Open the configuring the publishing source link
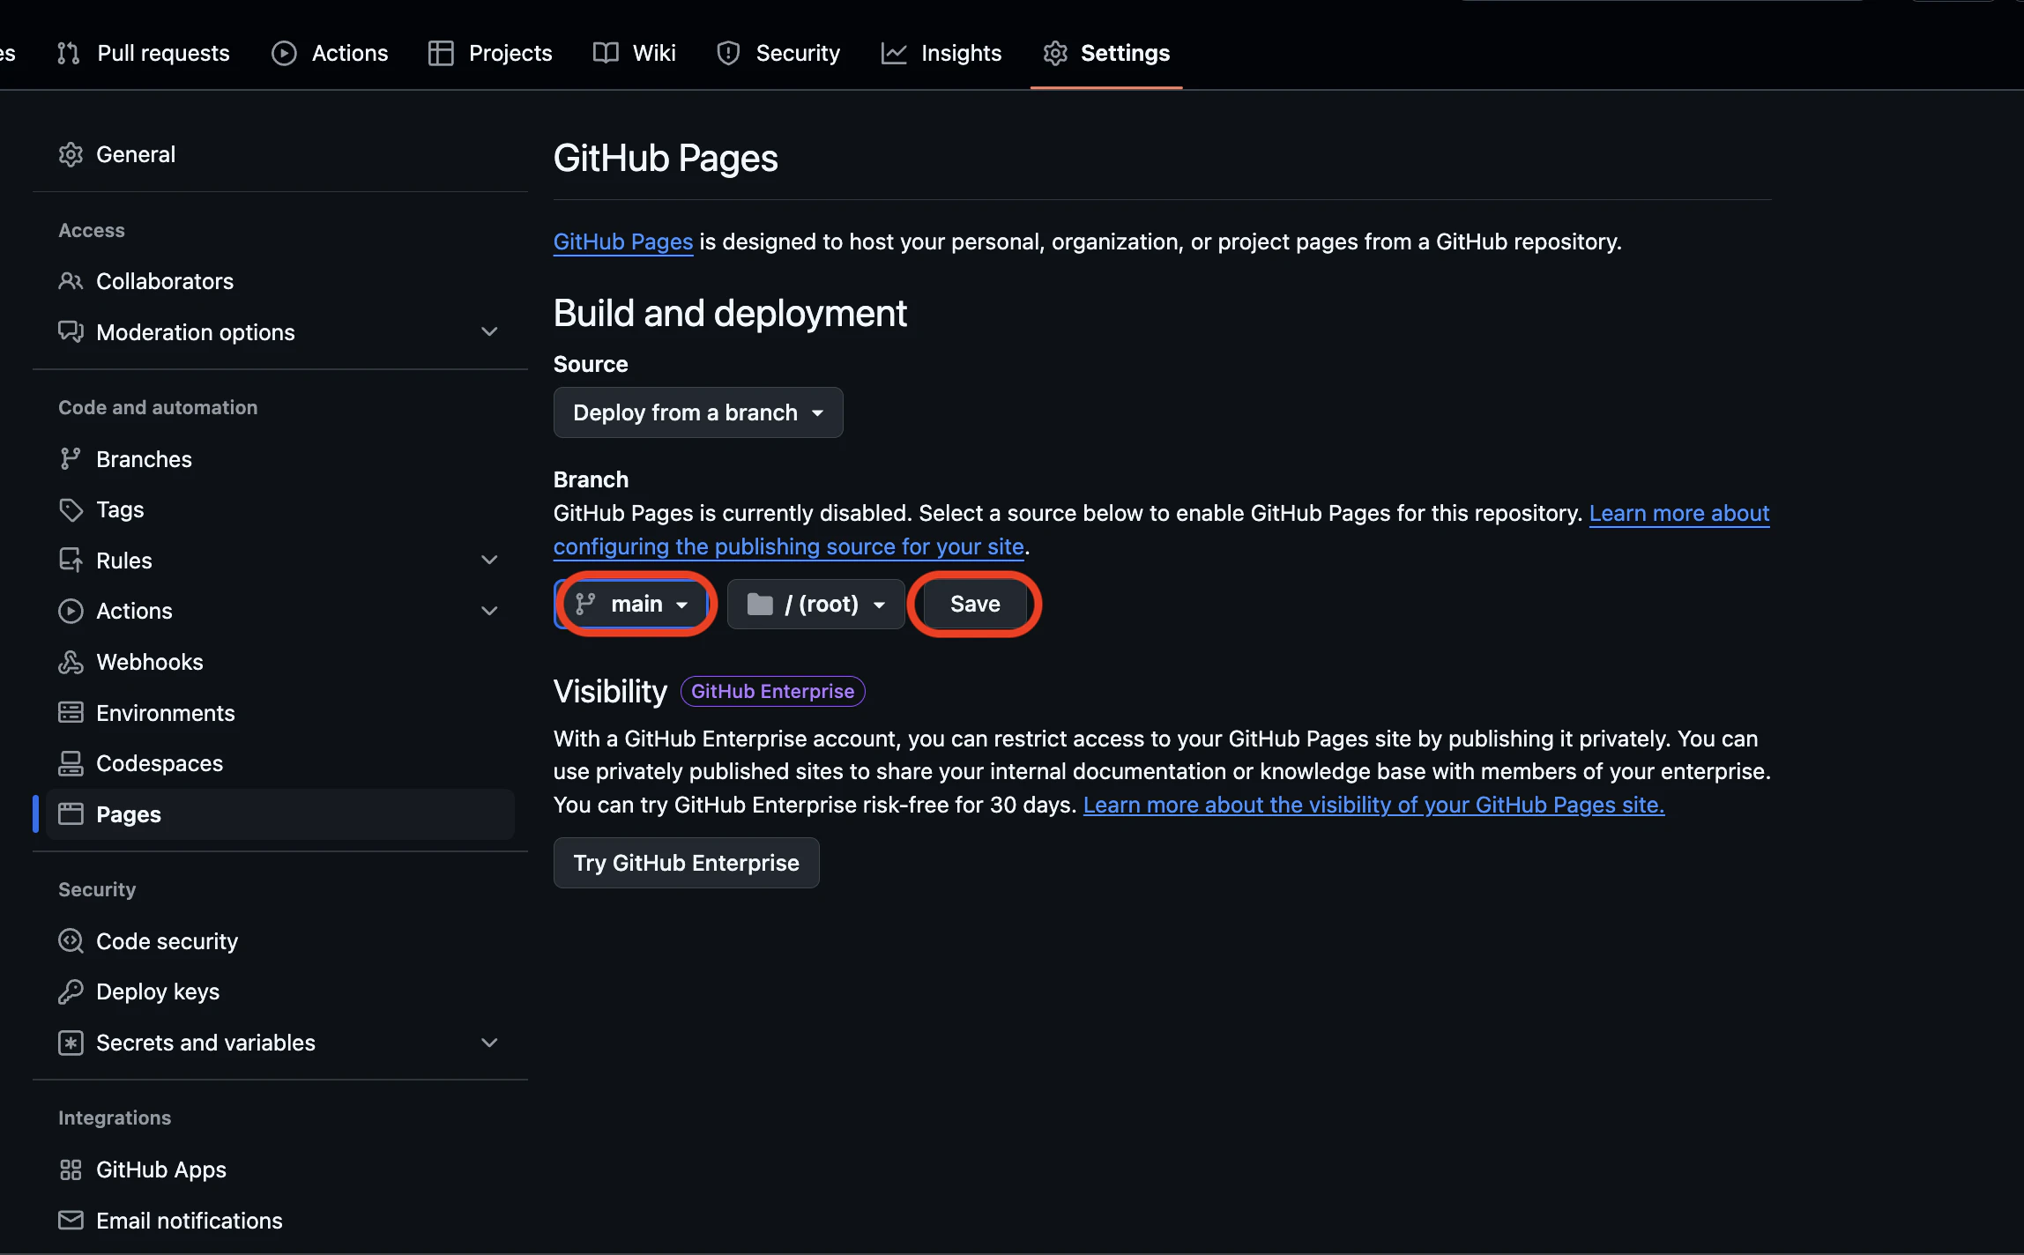This screenshot has width=2024, height=1255. (x=788, y=546)
